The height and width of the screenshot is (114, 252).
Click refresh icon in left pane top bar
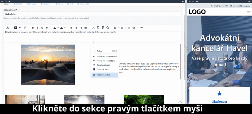tap(6, 1)
